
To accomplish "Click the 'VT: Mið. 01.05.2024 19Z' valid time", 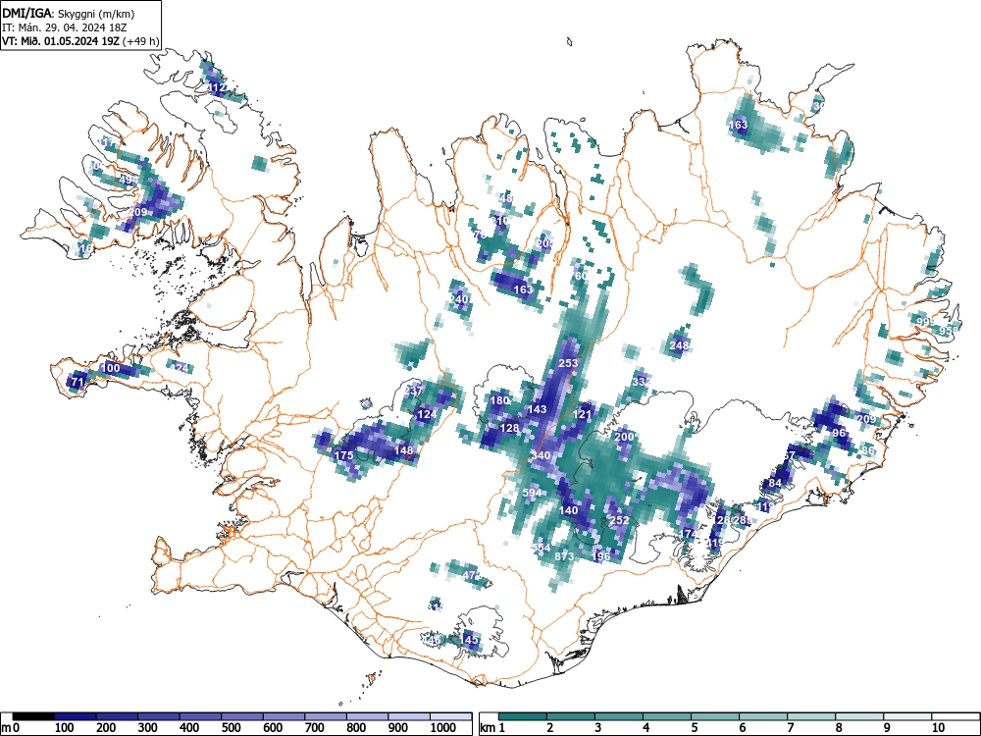I will [61, 41].
